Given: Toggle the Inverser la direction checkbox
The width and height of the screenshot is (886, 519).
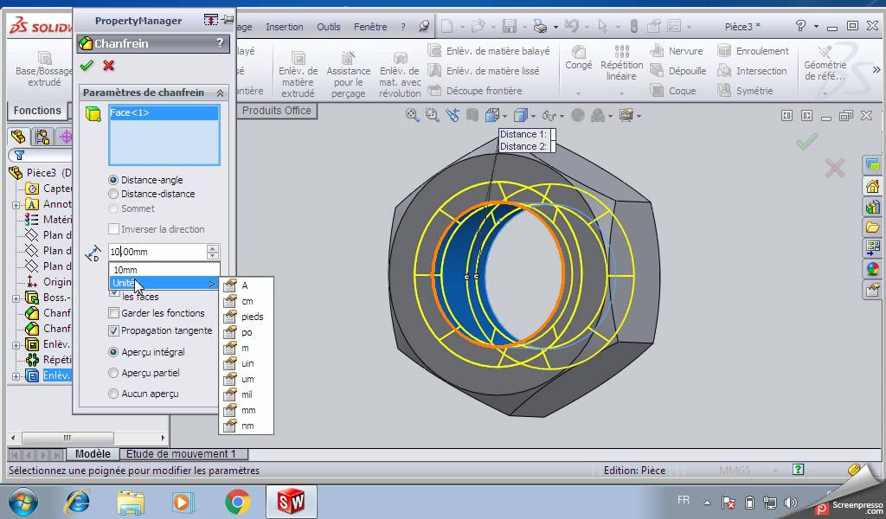Looking at the screenshot, I should pyautogui.click(x=113, y=229).
